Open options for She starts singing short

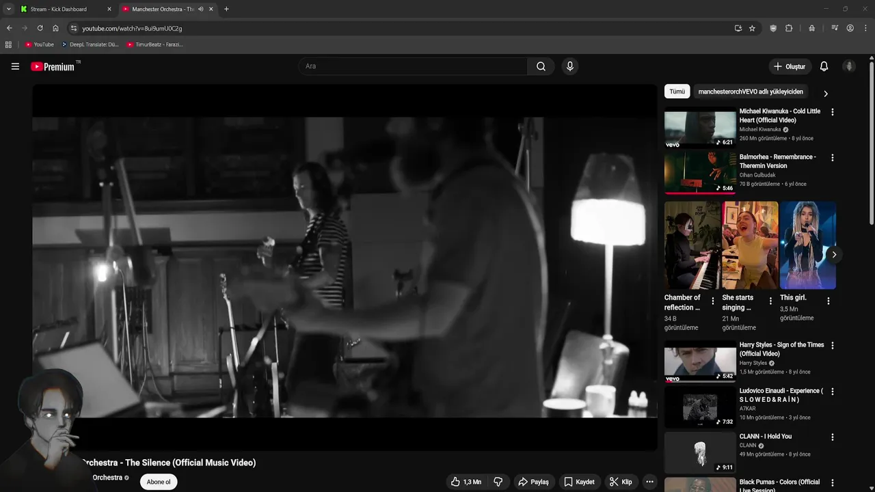pyautogui.click(x=770, y=301)
